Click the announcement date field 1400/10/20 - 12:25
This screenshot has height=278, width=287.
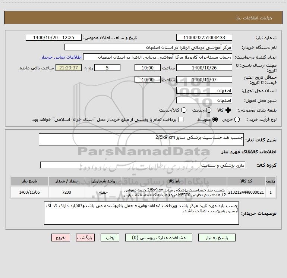click(54, 38)
